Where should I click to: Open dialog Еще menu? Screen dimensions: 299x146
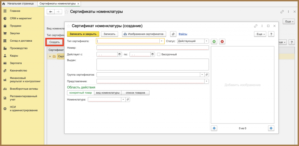(260, 34)
